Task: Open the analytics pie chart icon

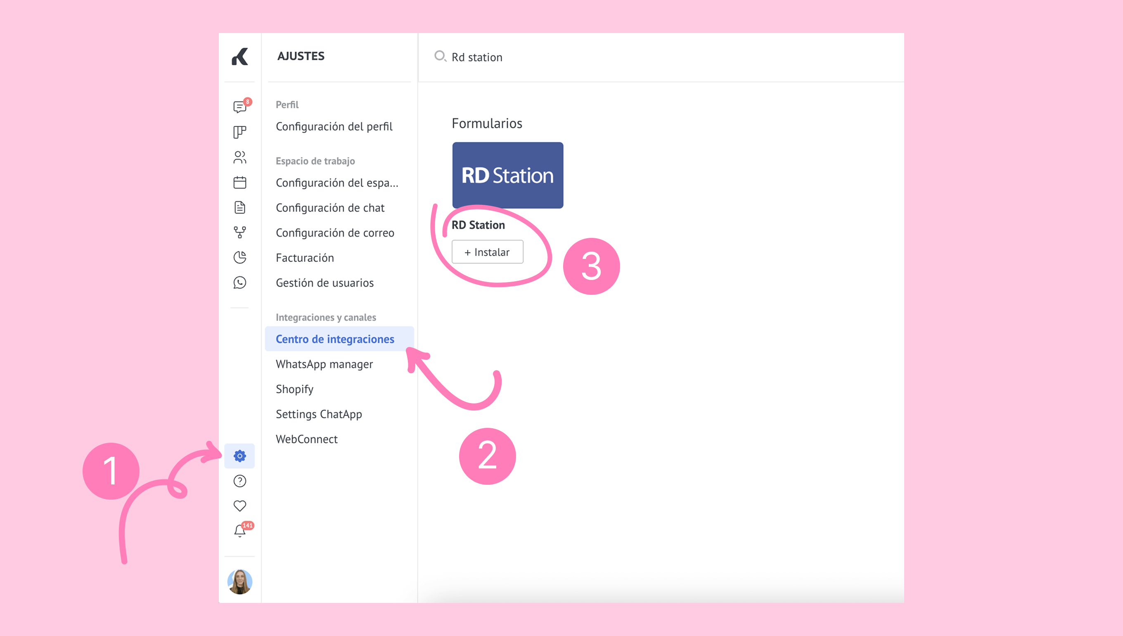Action: pos(240,257)
